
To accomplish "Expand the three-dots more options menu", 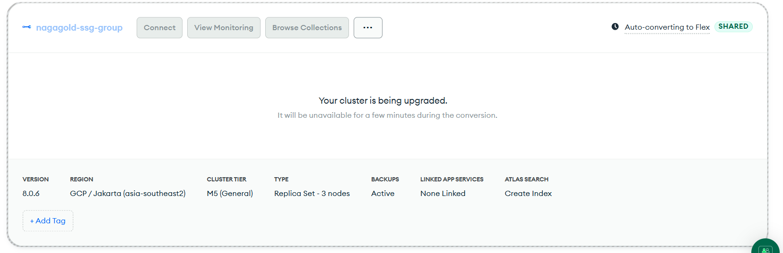I will 368,28.
